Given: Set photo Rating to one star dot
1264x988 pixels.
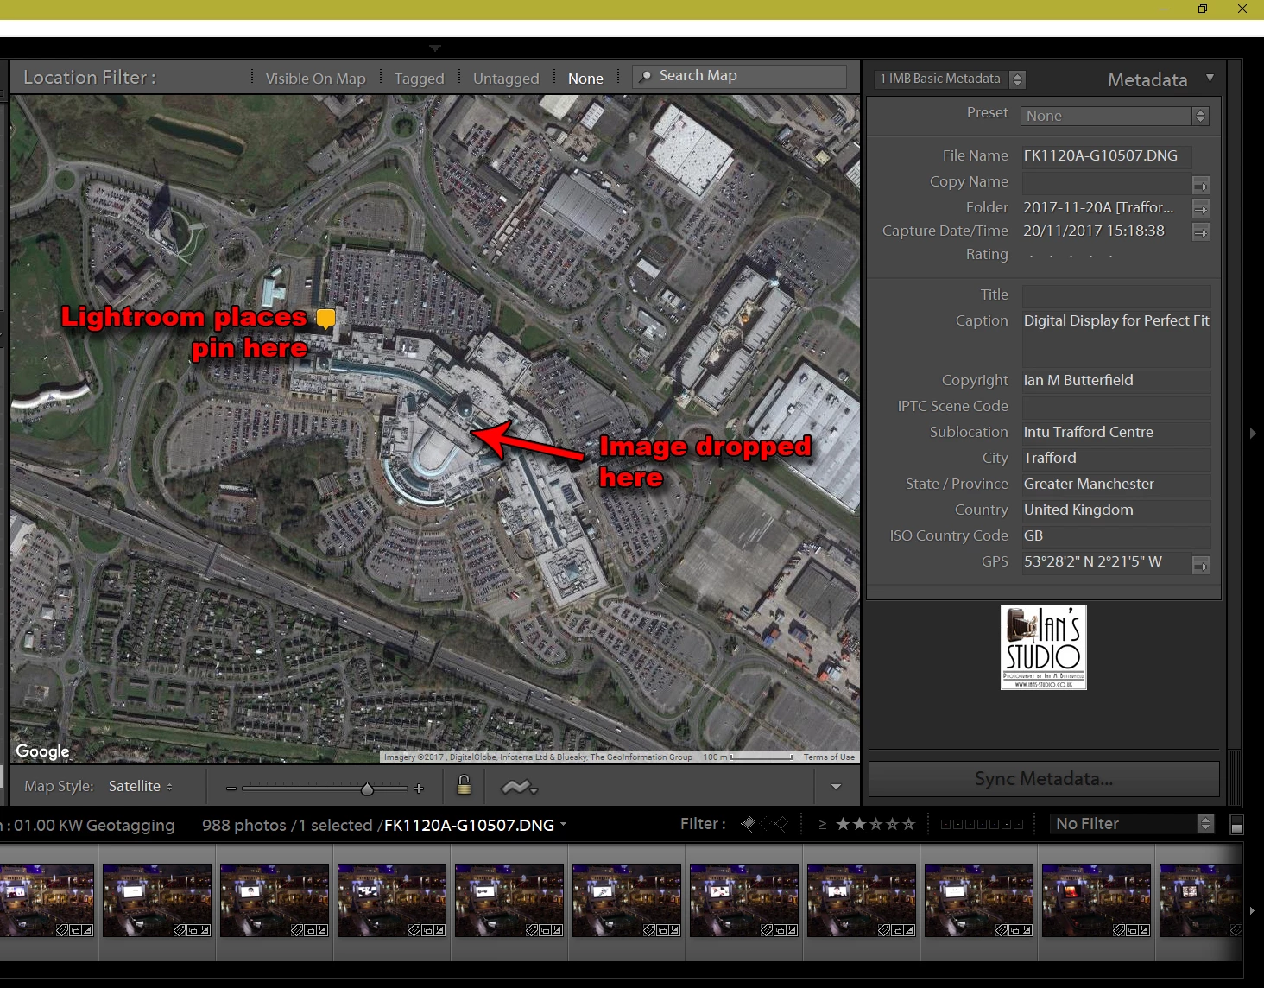Looking at the screenshot, I should pyautogui.click(x=1032, y=256).
